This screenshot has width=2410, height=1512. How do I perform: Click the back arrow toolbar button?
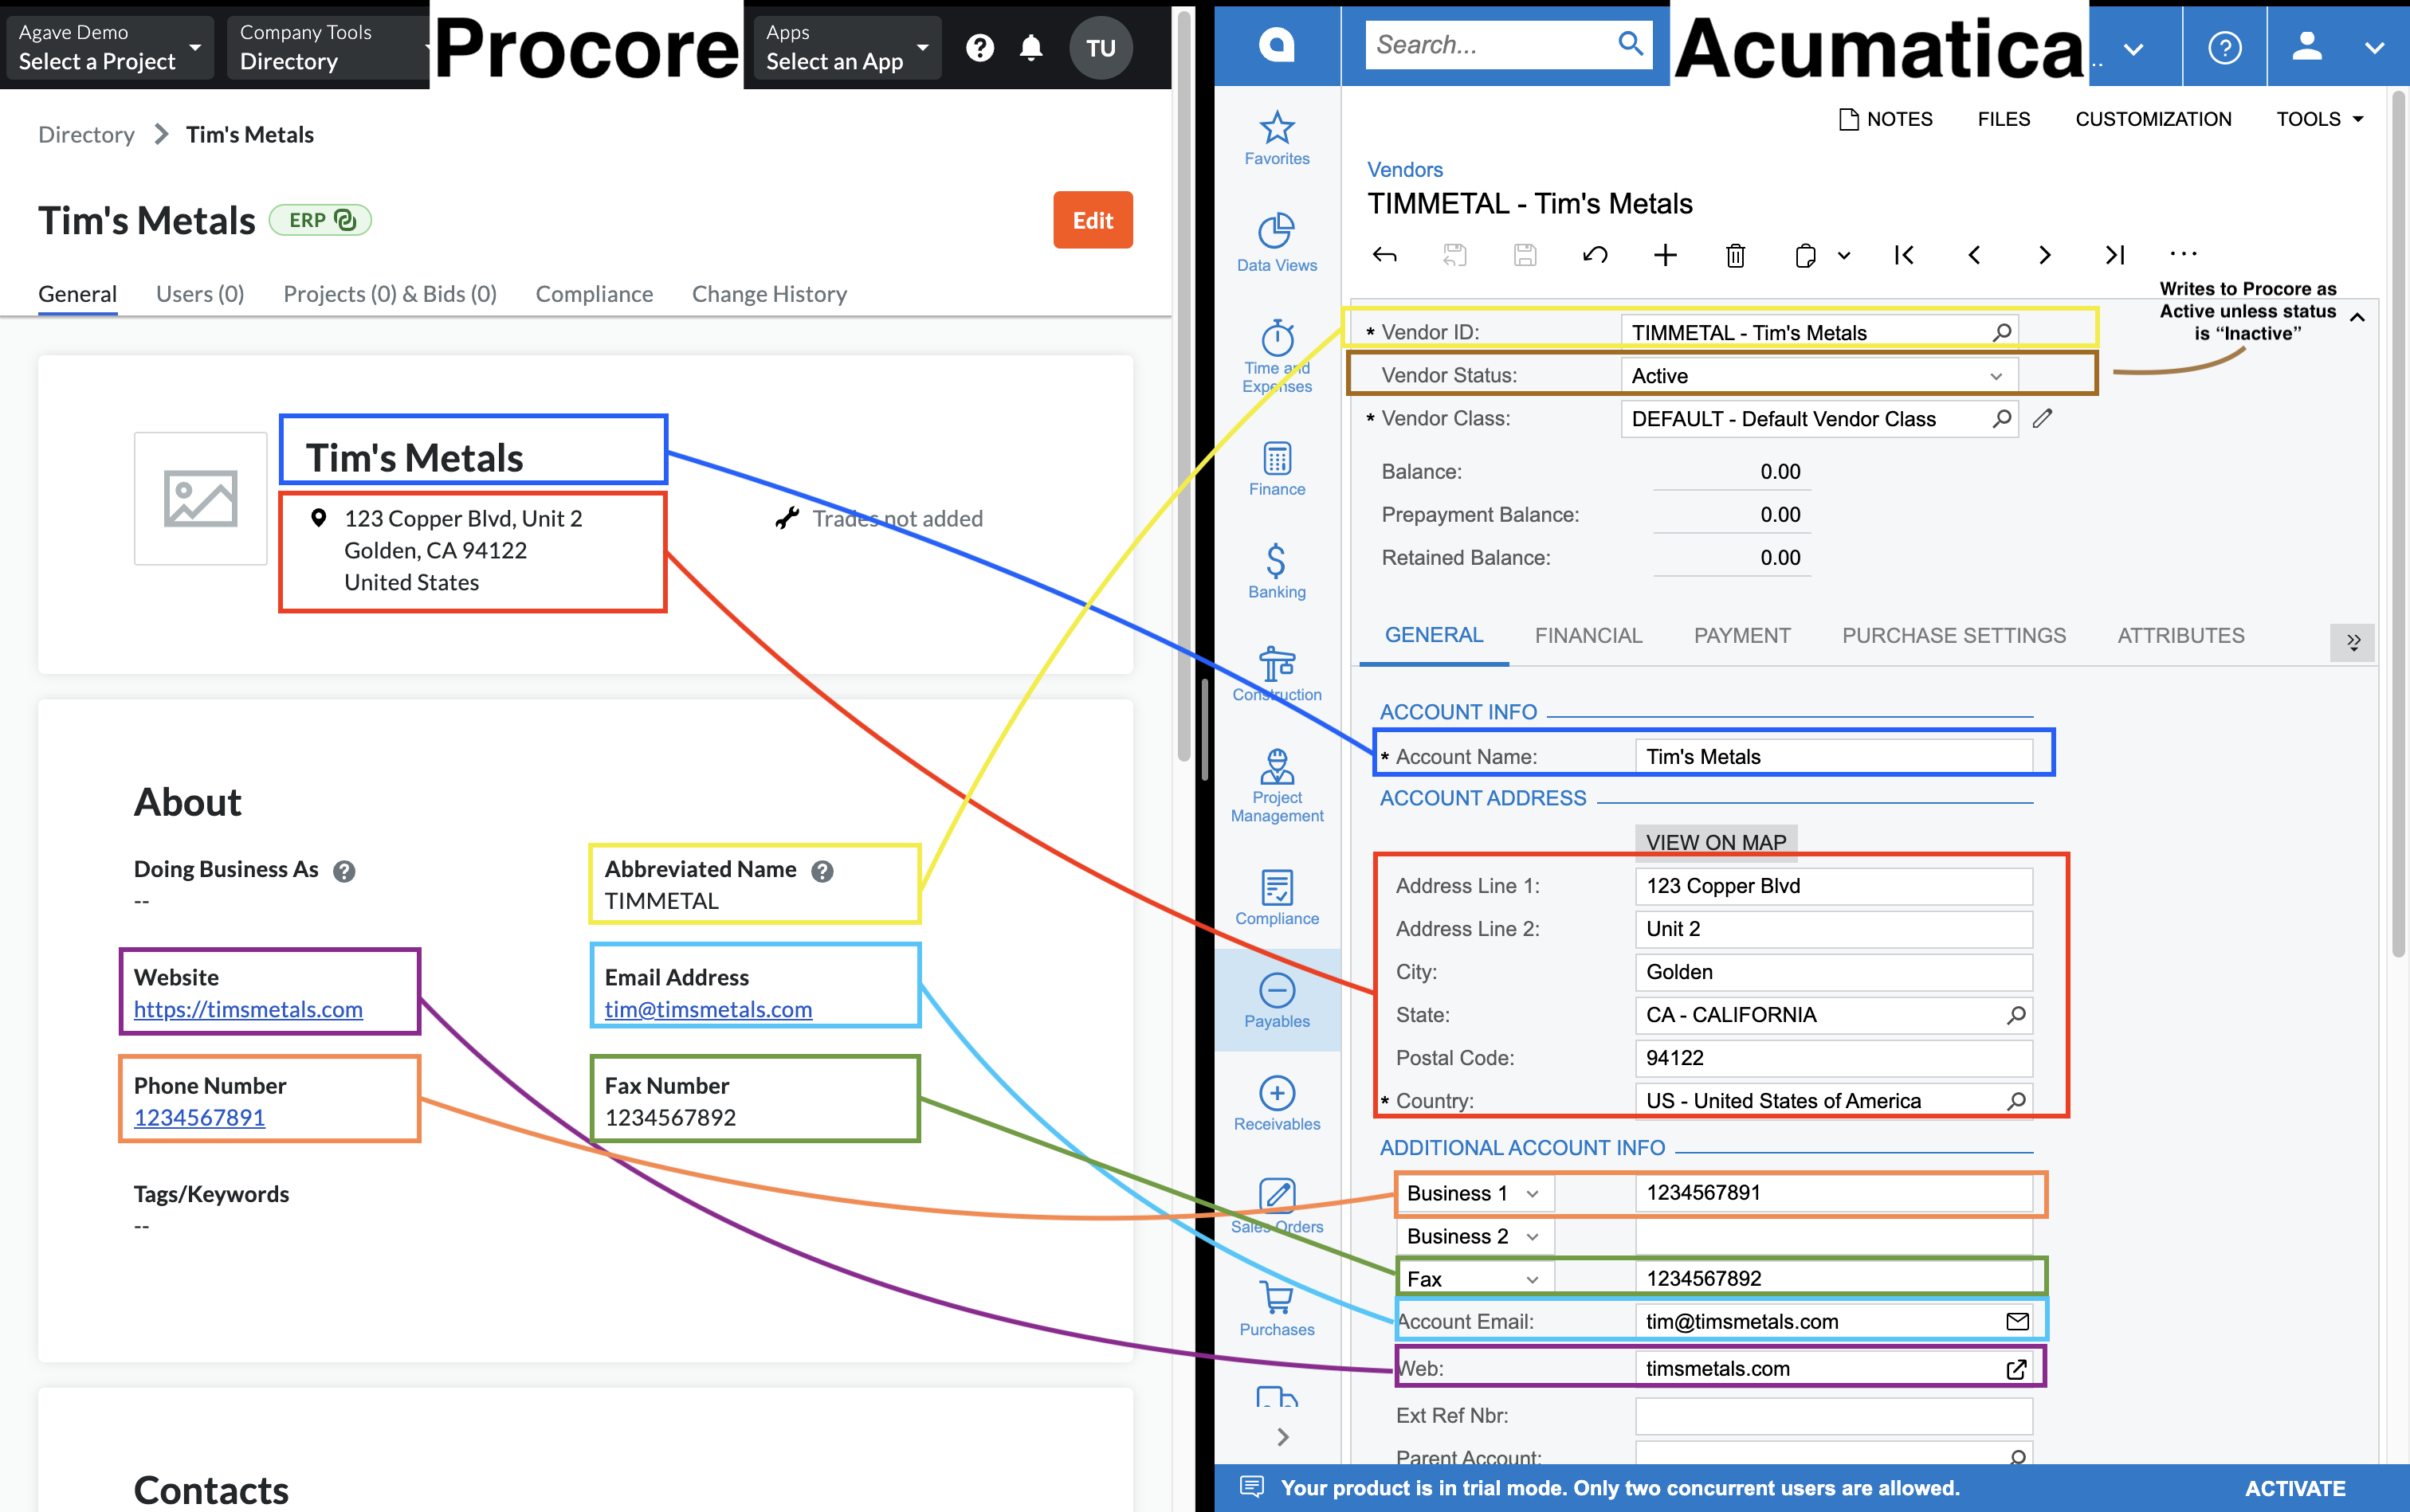tap(1384, 255)
